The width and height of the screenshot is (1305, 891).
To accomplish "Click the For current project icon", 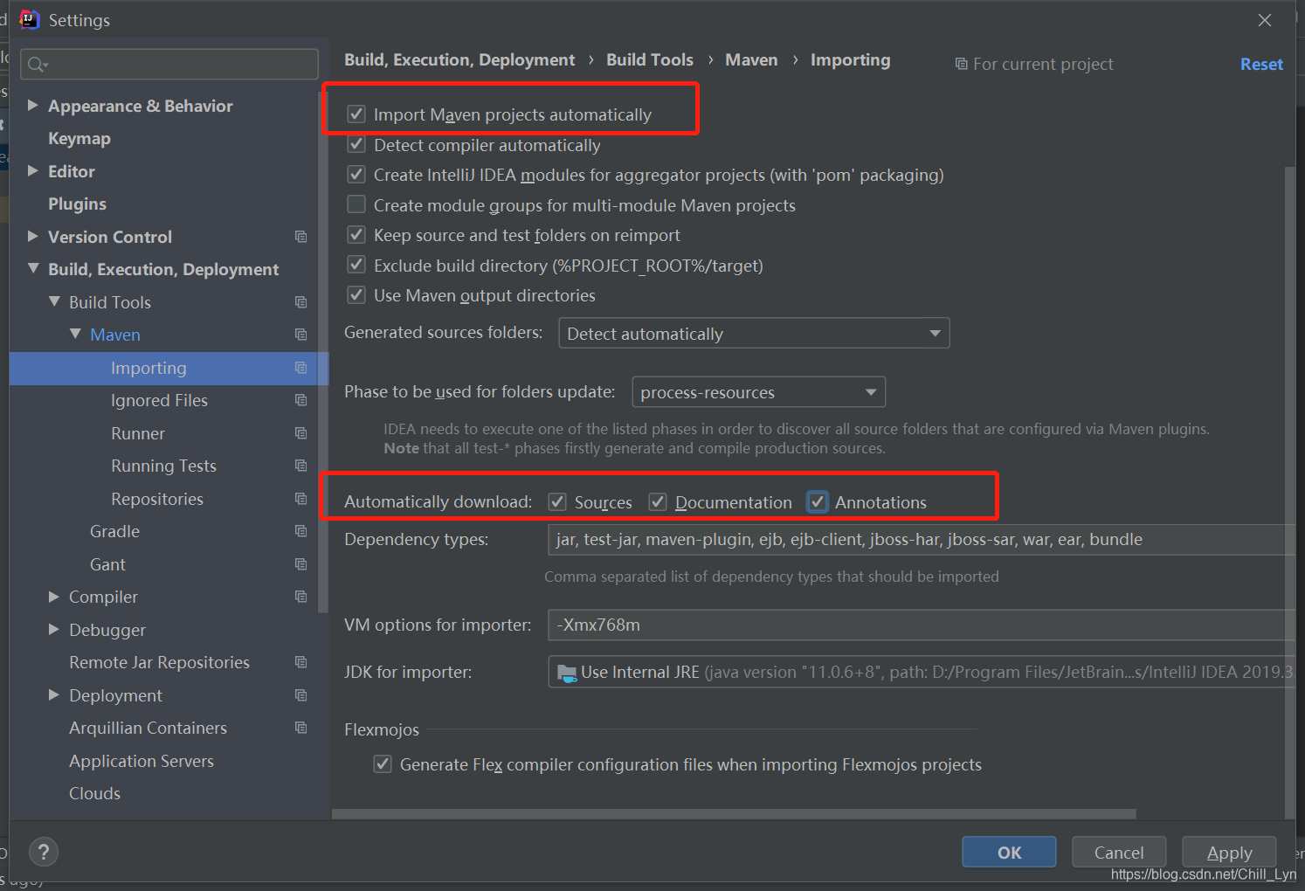I will (961, 64).
